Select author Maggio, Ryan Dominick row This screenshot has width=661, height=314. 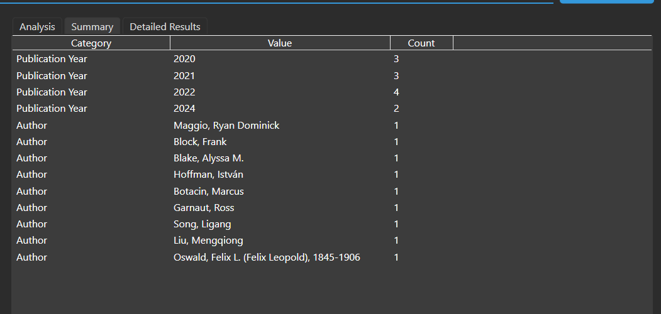pos(226,126)
